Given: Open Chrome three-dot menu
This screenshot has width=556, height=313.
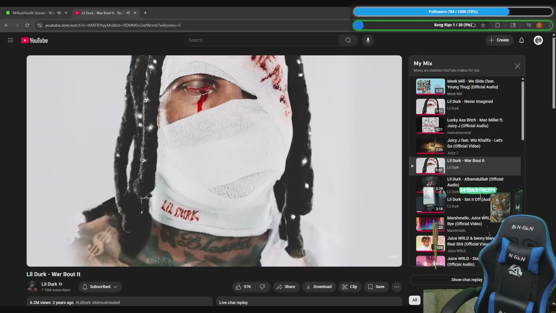Looking at the screenshot, I should tap(549, 25).
